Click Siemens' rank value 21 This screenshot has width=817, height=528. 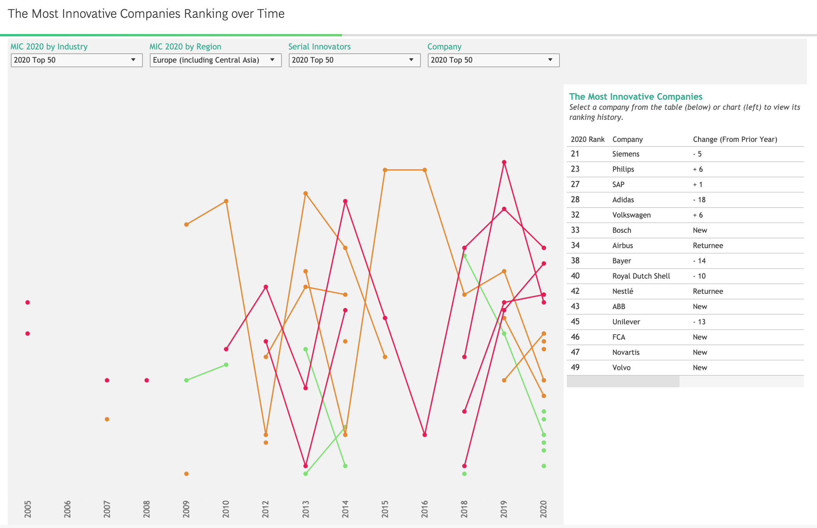[575, 154]
